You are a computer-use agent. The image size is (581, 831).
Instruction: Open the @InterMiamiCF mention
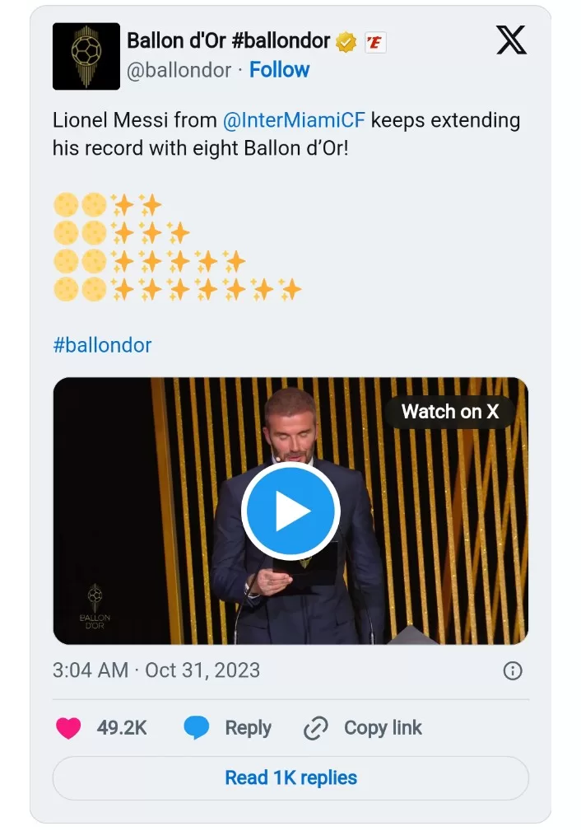point(294,120)
